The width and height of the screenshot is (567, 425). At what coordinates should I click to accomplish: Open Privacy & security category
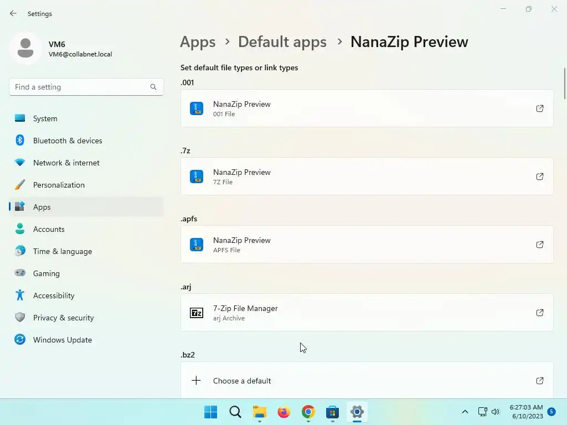coord(86,318)
